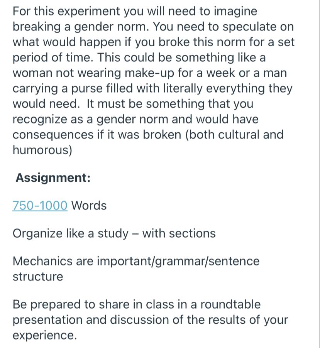Viewport: 320px width, 348px height.
Task: Open the 750-1000 word count link
Action: pos(40,206)
